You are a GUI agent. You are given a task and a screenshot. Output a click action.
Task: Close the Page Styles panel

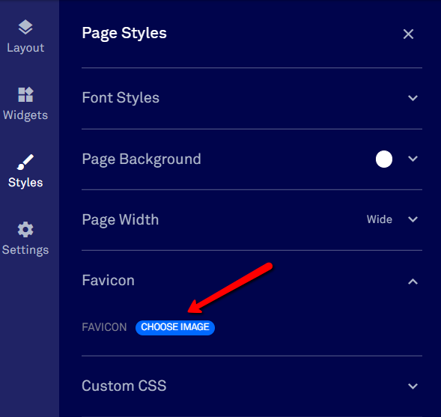[408, 34]
